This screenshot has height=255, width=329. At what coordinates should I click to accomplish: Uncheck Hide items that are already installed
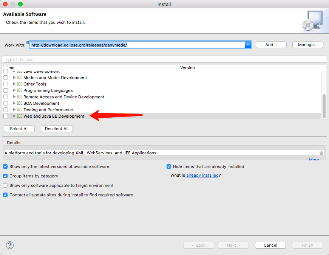(x=169, y=166)
